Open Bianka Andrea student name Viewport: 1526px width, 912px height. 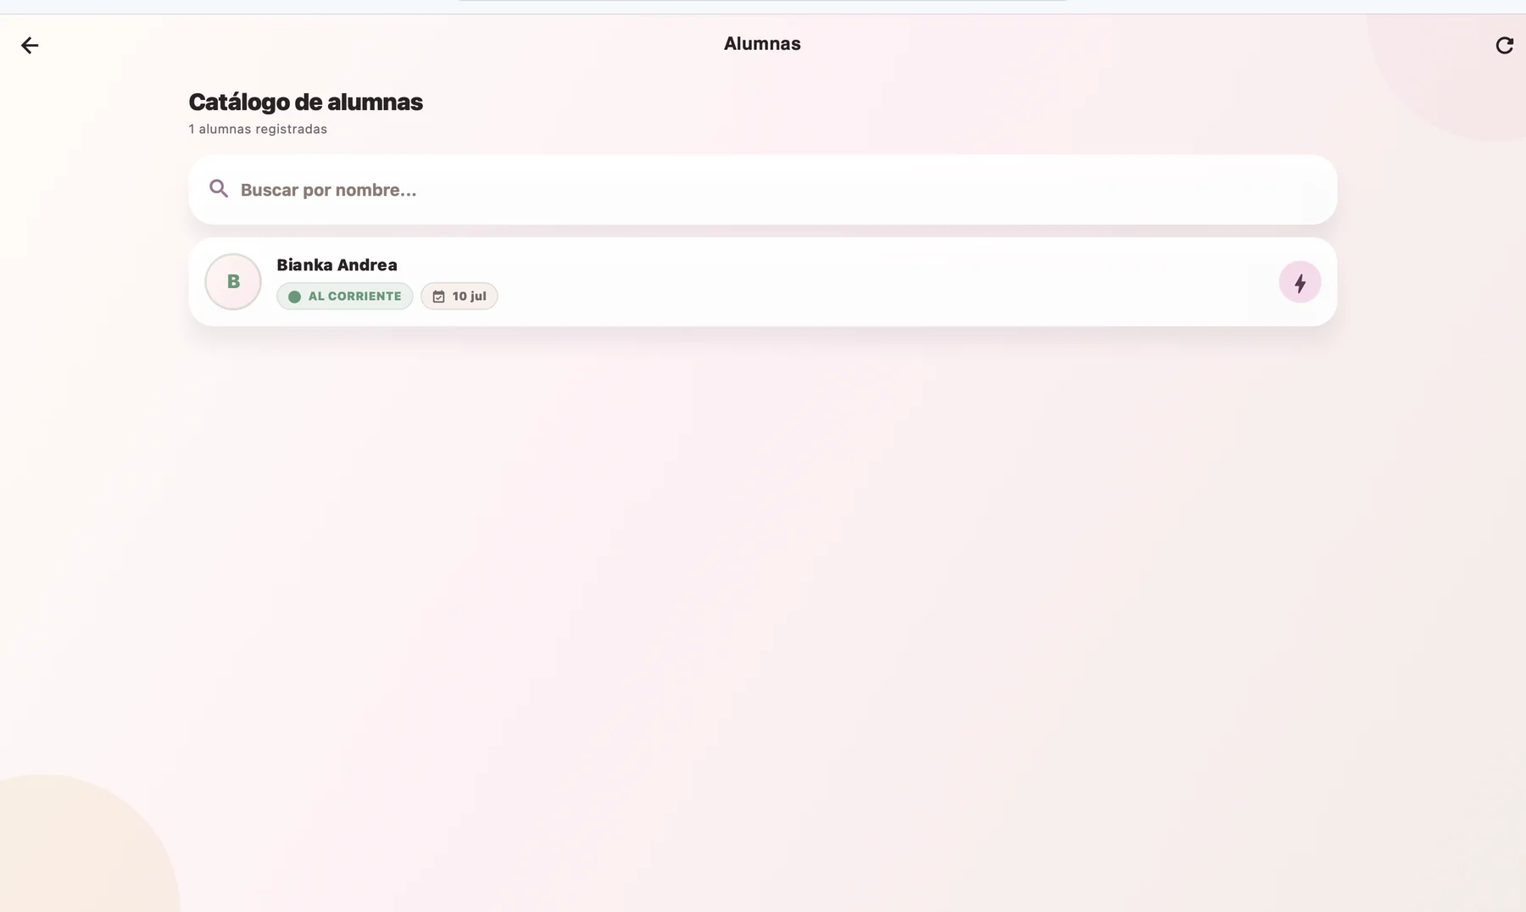[337, 265]
